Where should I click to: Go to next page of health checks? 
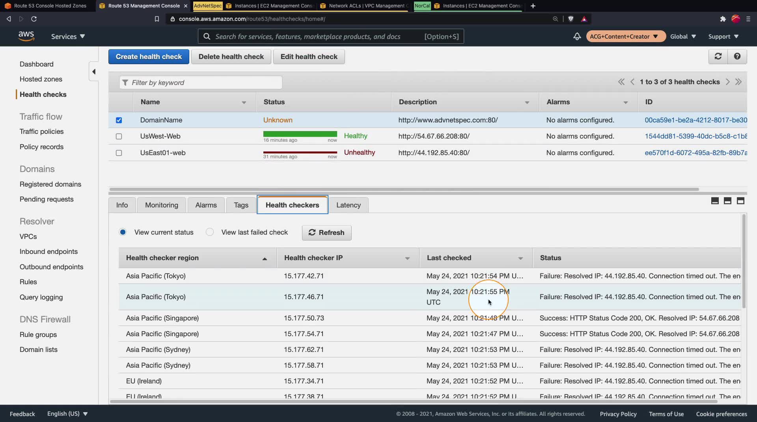tap(727, 82)
